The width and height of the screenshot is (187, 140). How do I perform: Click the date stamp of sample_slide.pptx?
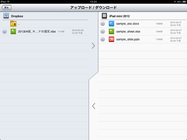[x=176, y=40]
